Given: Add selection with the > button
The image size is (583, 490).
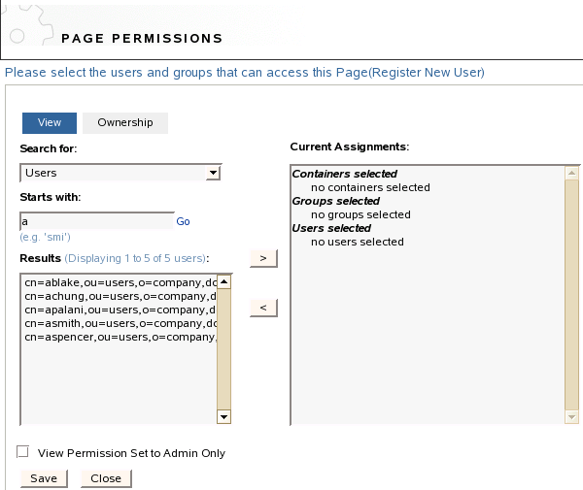Looking at the screenshot, I should click(x=263, y=258).
